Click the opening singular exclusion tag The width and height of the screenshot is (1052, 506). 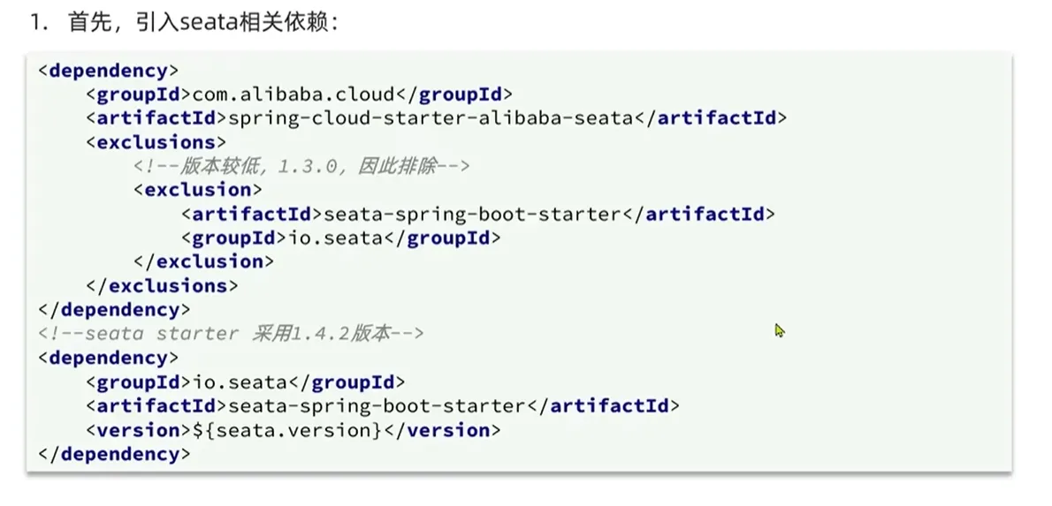click(197, 190)
